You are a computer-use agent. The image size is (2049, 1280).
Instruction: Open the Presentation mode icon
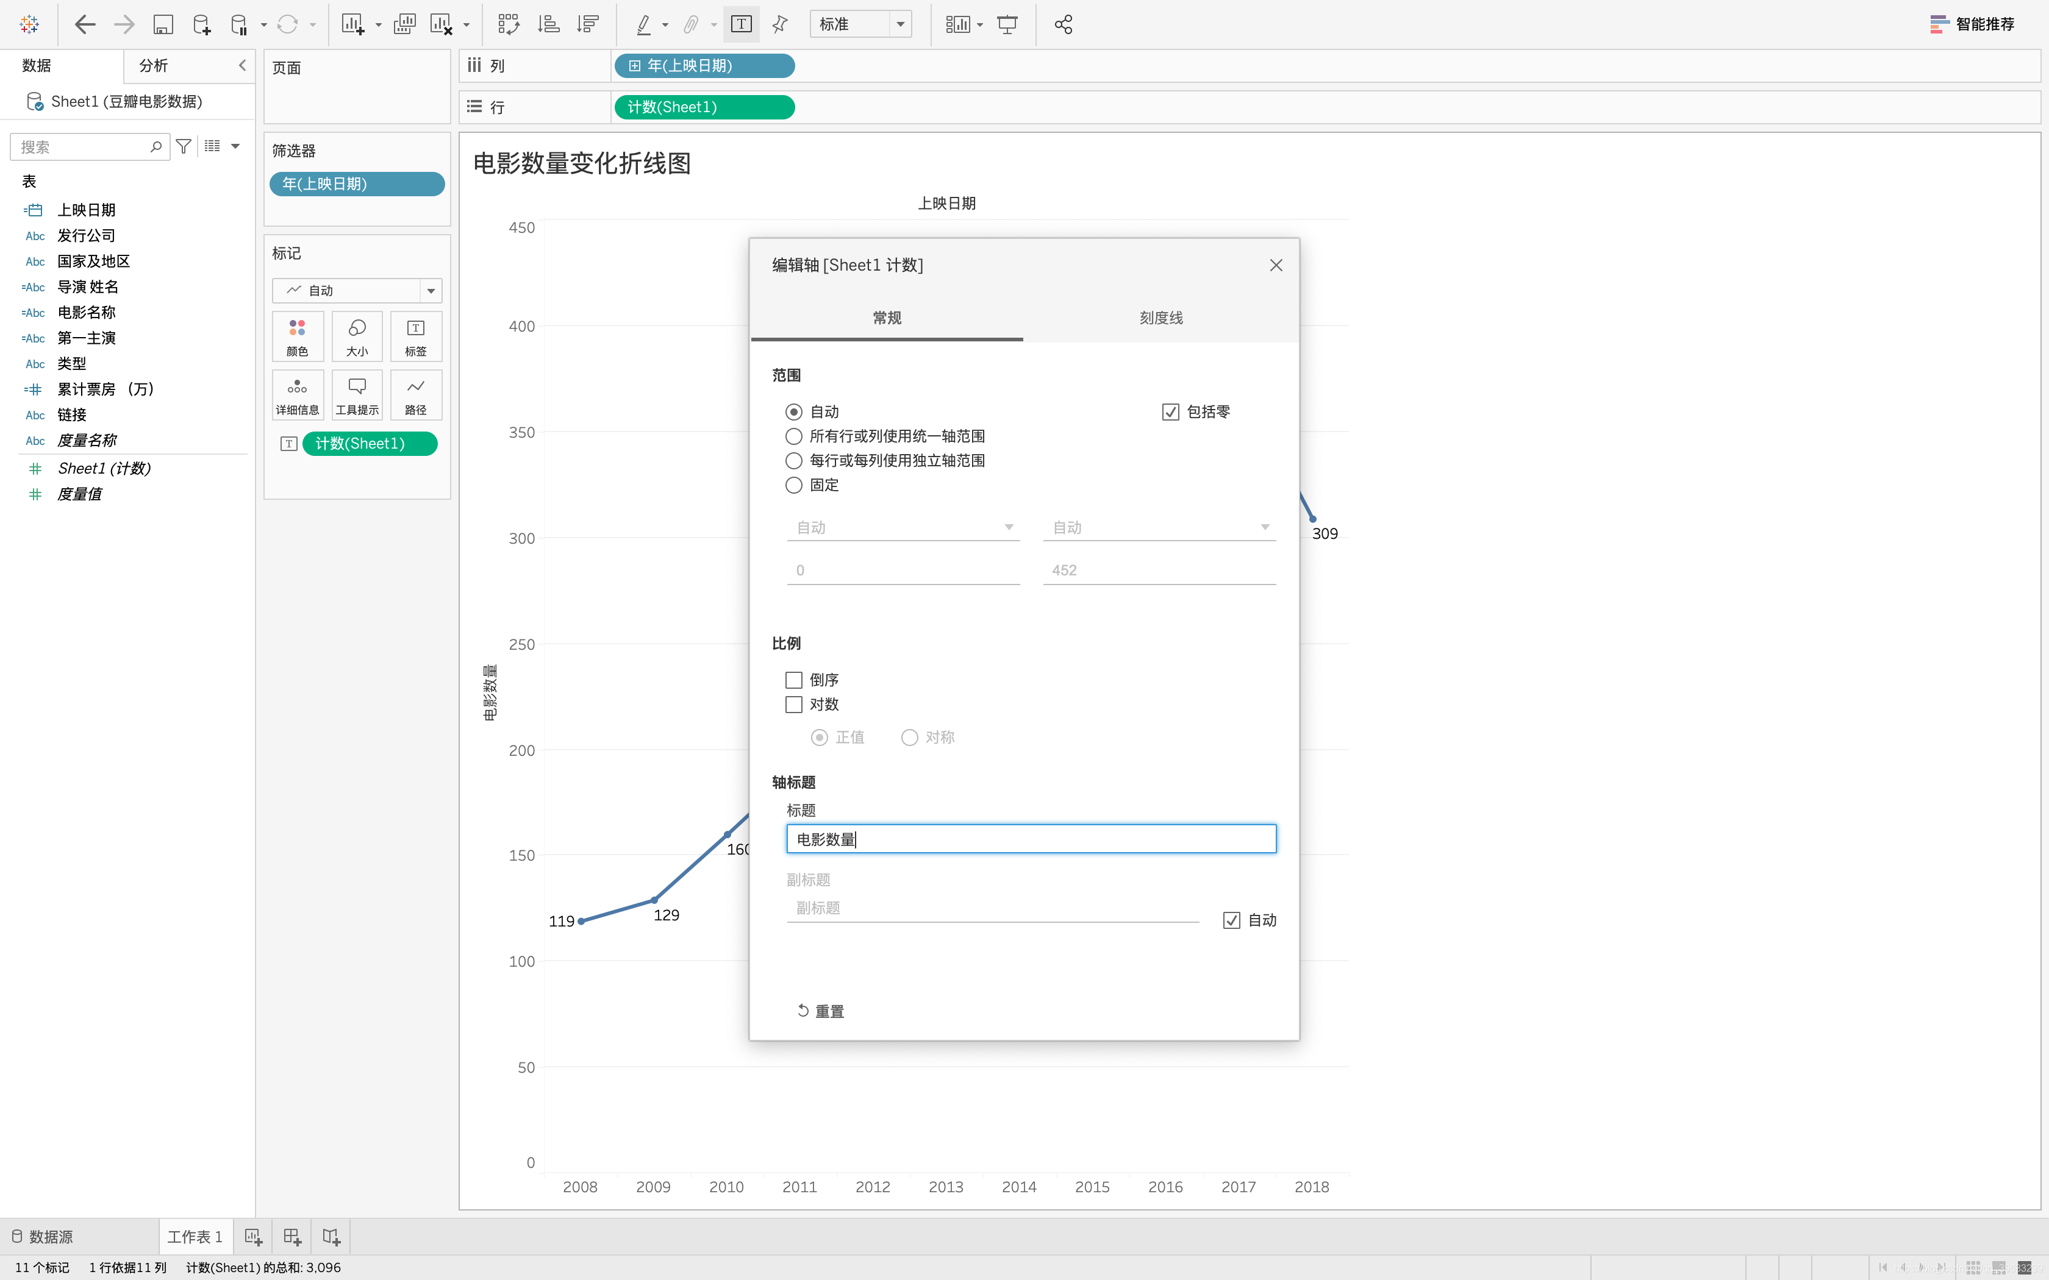1007,24
